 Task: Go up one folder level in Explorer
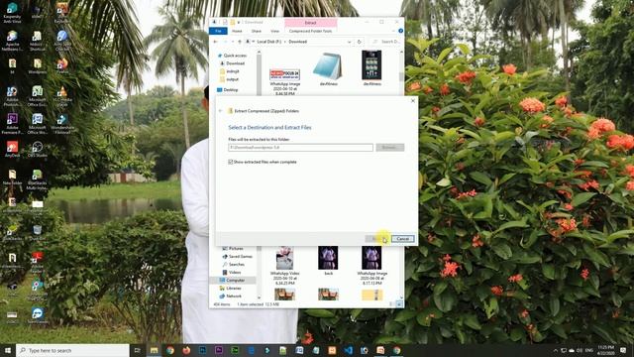[x=240, y=42]
